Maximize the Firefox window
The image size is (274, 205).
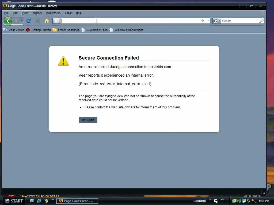click(x=252, y=6)
